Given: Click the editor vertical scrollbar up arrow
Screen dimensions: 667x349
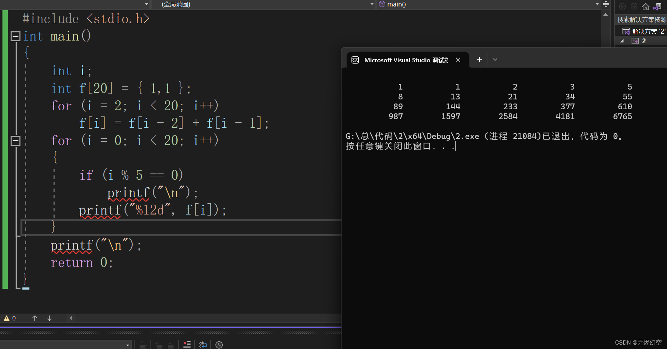Looking at the screenshot, I should tap(606, 15).
